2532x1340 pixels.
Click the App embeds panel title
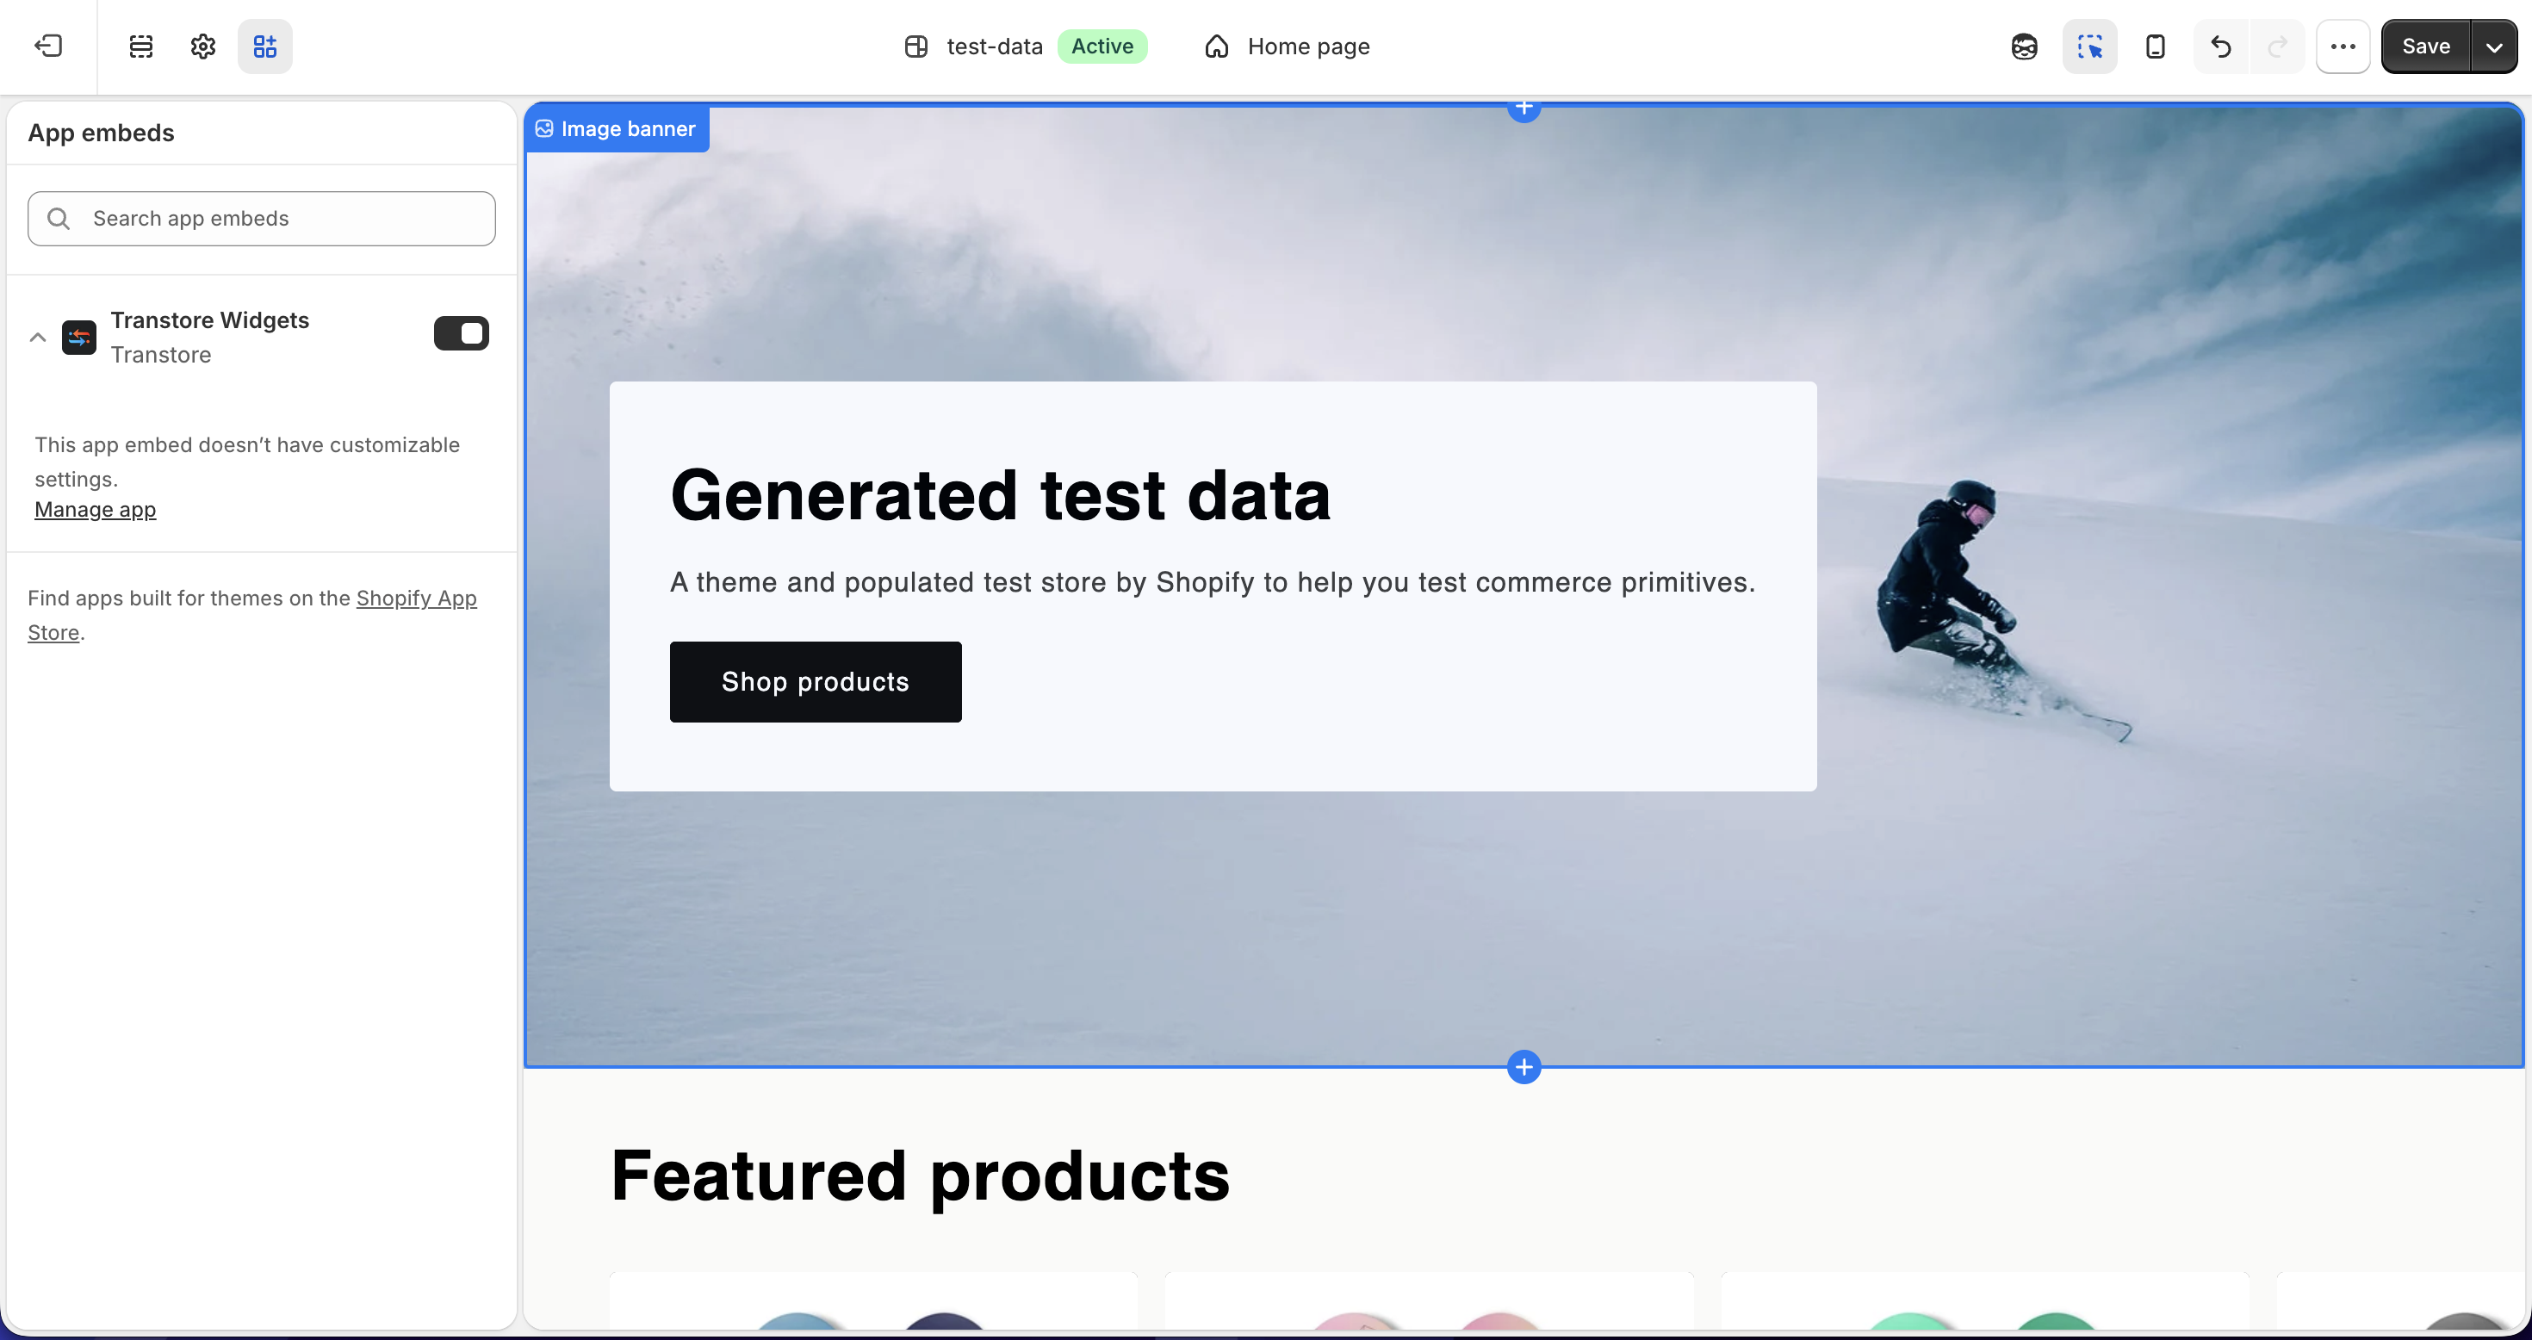coord(102,133)
